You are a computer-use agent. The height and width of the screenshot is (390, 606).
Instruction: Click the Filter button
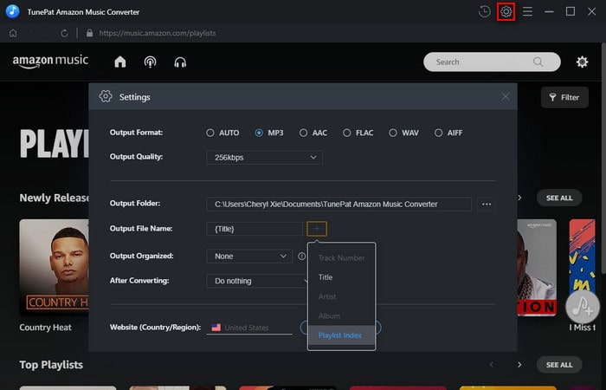(x=564, y=97)
